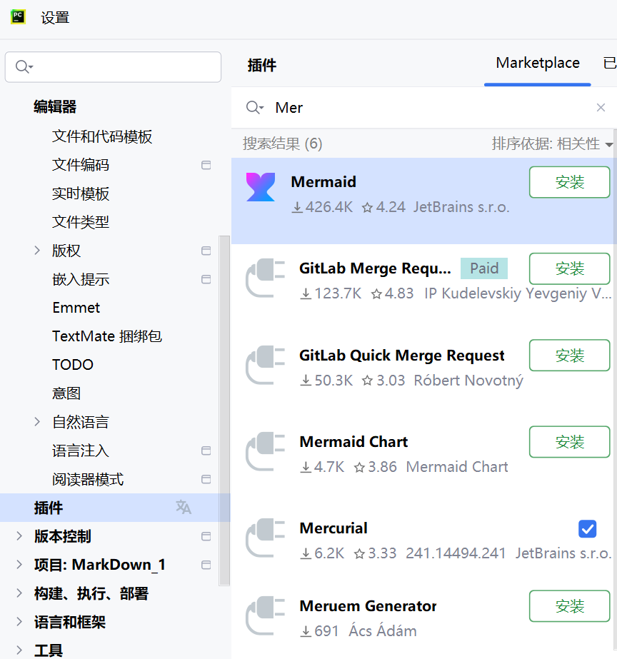Click the Meruem Generator plugin title
This screenshot has height=659, width=617.
(368, 606)
